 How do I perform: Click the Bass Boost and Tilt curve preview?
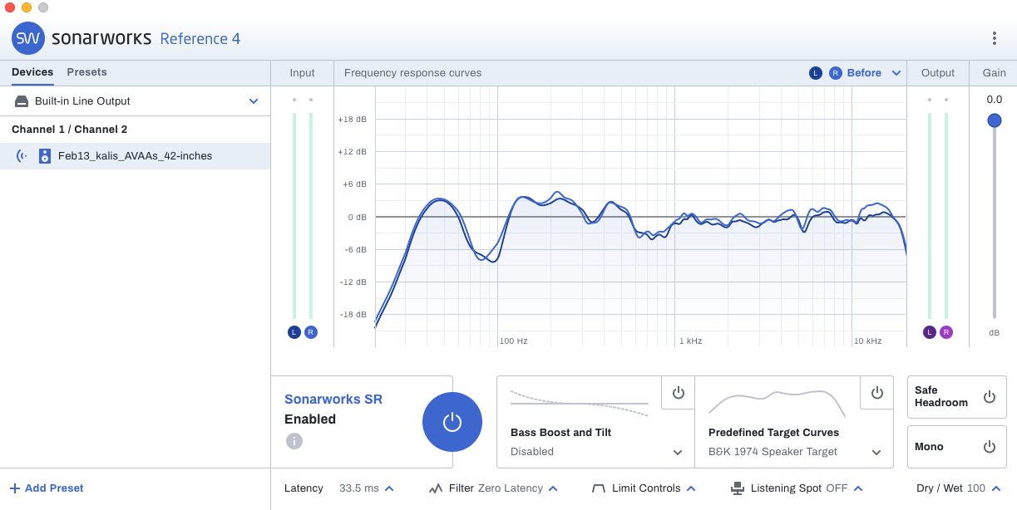(x=580, y=403)
